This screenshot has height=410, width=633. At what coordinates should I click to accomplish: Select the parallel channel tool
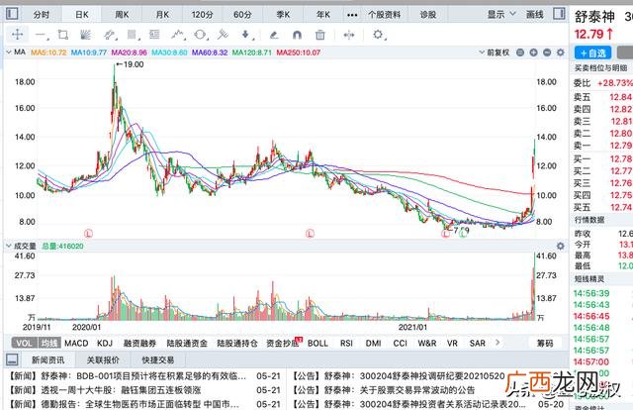click(x=109, y=36)
